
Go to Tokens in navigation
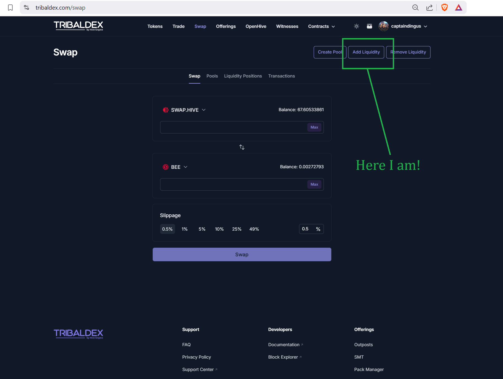(x=155, y=26)
